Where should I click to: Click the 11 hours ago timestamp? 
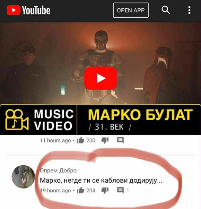(55, 140)
